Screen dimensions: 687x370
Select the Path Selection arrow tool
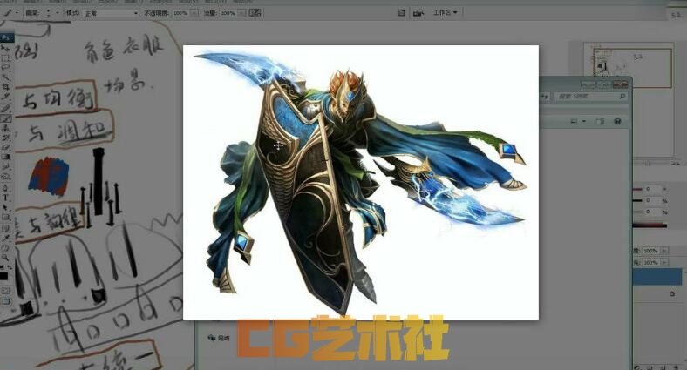pos(6,206)
